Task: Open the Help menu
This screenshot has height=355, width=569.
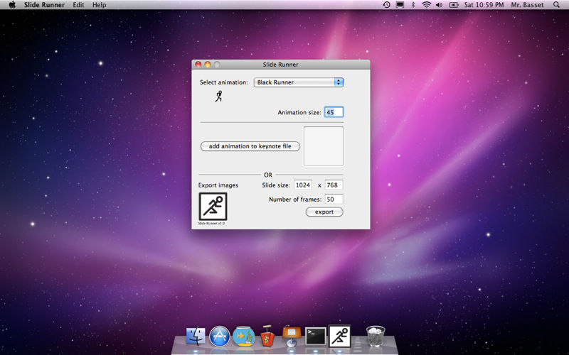Action: click(99, 5)
